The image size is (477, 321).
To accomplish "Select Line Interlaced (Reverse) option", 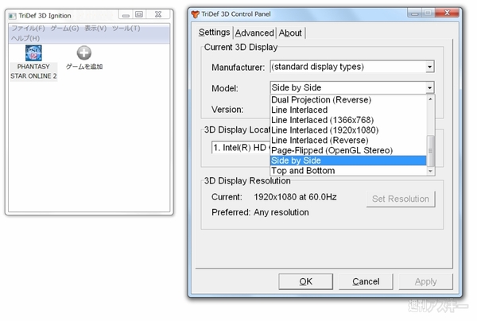I will click(348, 140).
